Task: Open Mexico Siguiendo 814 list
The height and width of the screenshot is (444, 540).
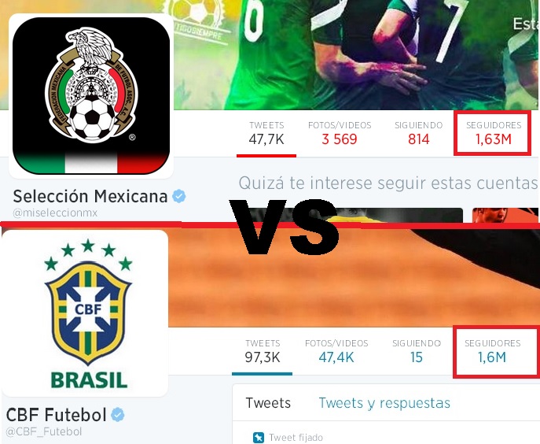Action: pyautogui.click(x=418, y=133)
